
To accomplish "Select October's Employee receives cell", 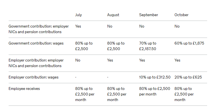I will point(184,94).
